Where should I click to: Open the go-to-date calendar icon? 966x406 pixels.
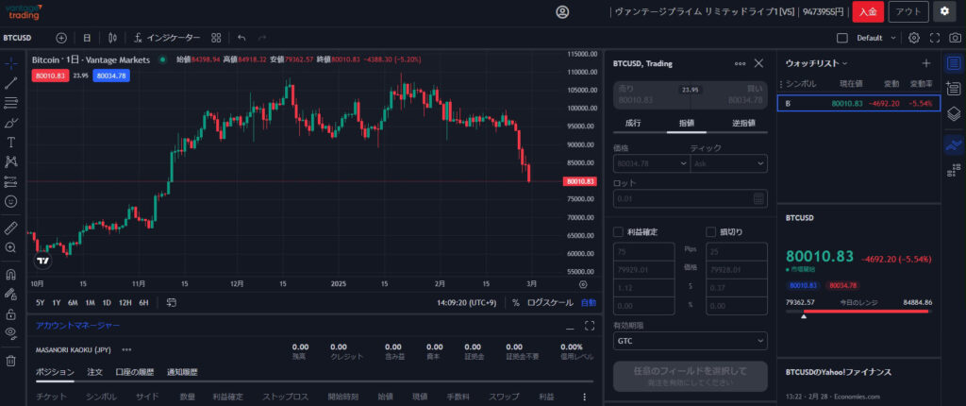tap(172, 302)
